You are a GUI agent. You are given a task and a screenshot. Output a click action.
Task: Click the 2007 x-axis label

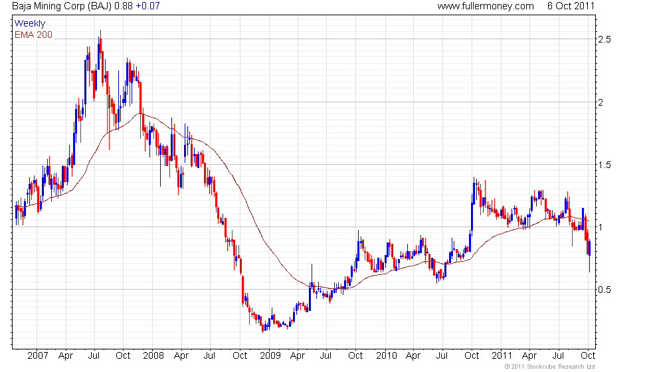pyautogui.click(x=37, y=356)
